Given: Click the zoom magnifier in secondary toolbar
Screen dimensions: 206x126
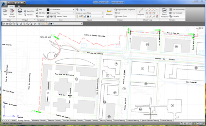Looking at the screenshot, I should (x=24, y=24).
